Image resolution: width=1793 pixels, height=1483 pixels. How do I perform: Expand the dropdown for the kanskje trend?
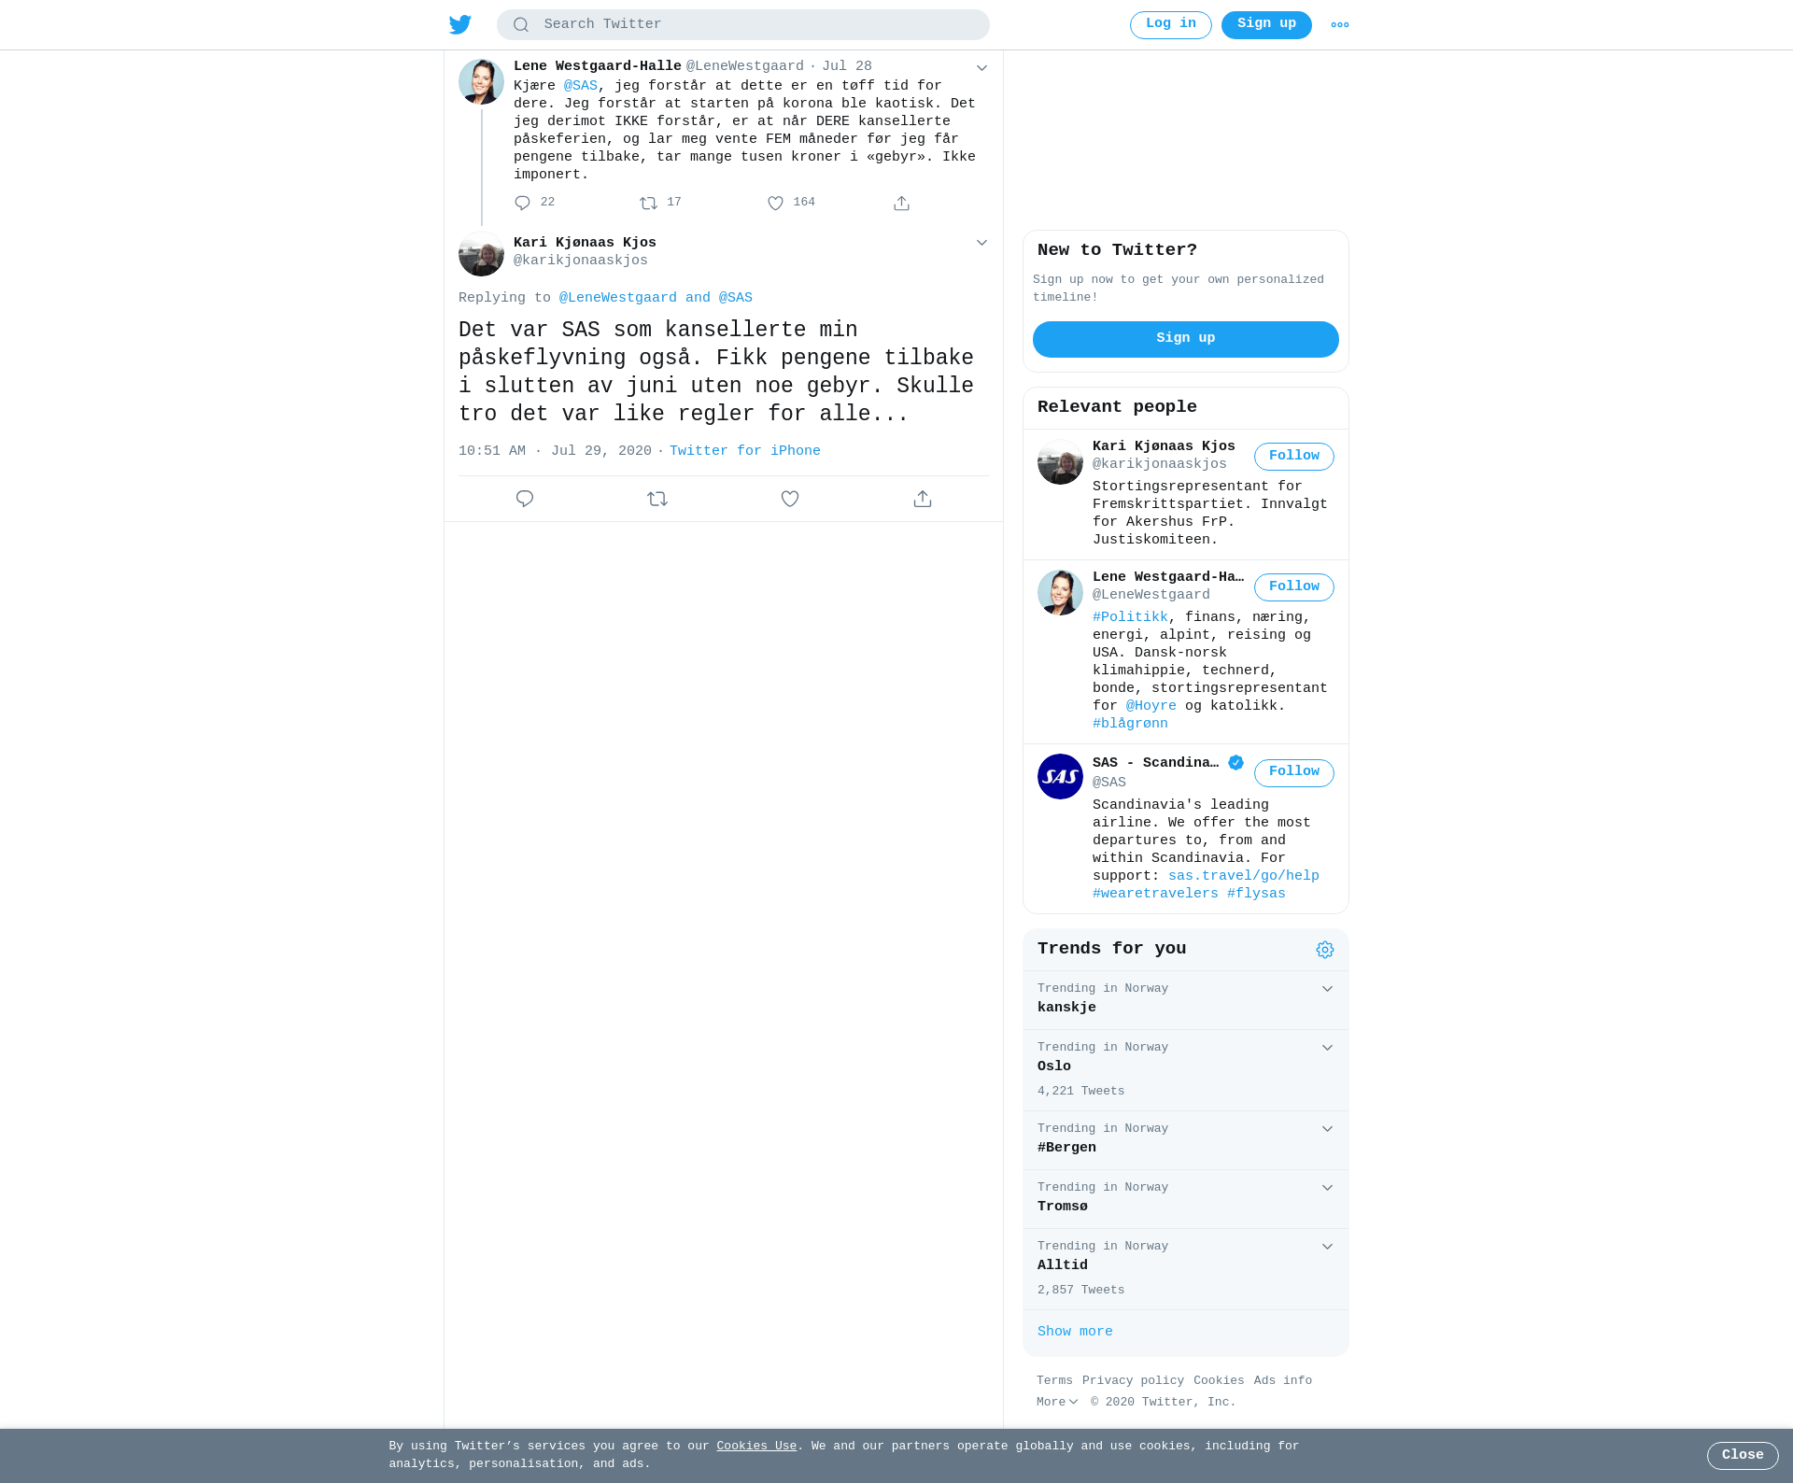click(1327, 989)
